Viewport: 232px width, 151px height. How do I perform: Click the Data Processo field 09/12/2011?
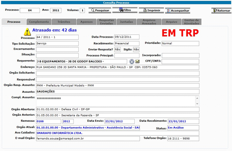(x=127, y=37)
